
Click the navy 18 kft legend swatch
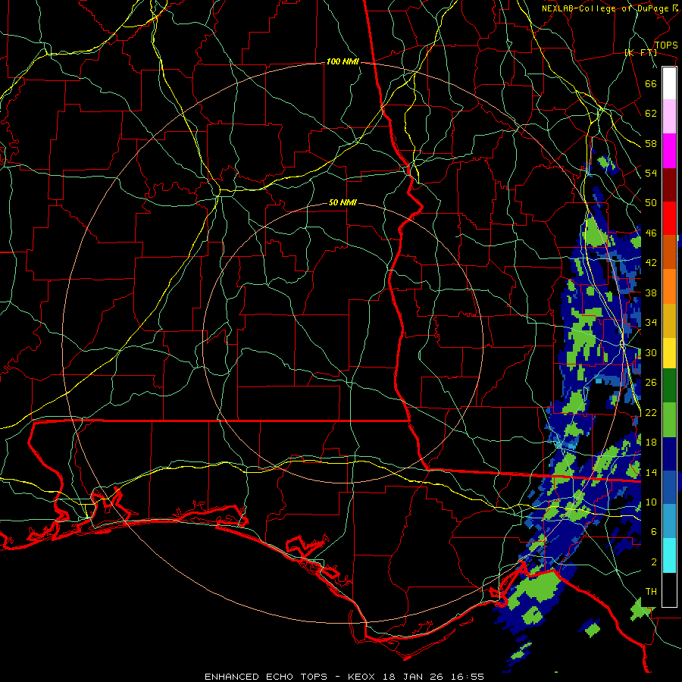coord(669,454)
